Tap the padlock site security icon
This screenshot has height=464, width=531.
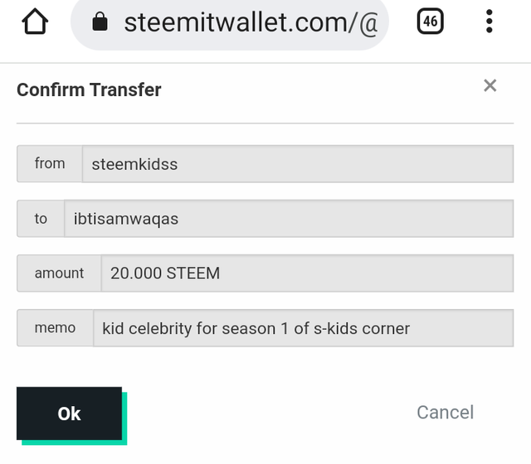click(x=100, y=22)
